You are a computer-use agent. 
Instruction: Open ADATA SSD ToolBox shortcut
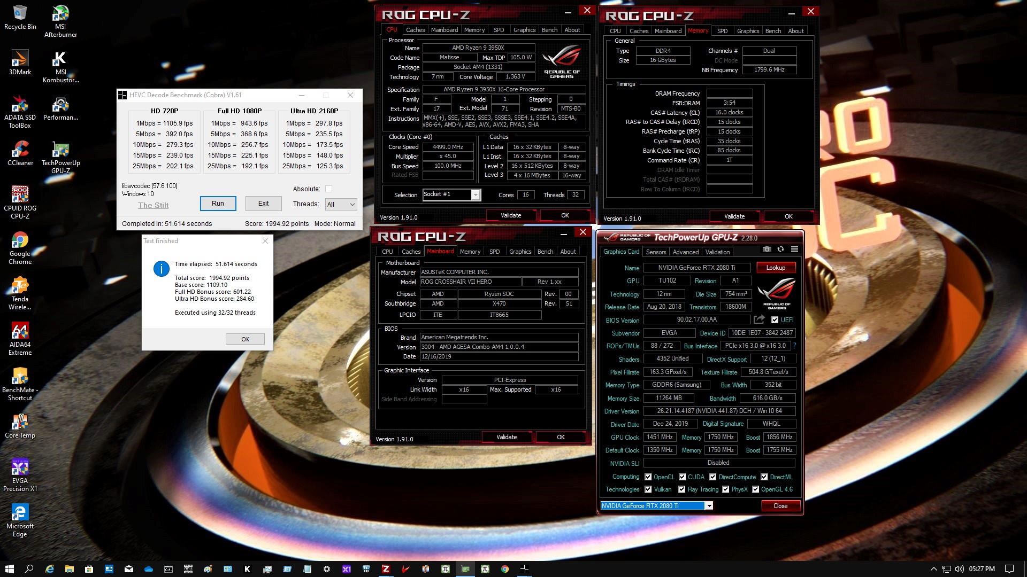[x=20, y=112]
